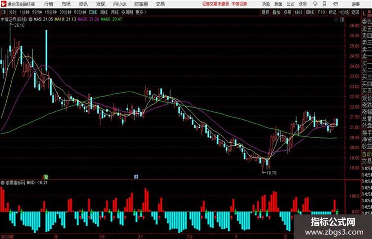
Task: Click the 多股 multi-stock button
Action: [x=287, y=12]
